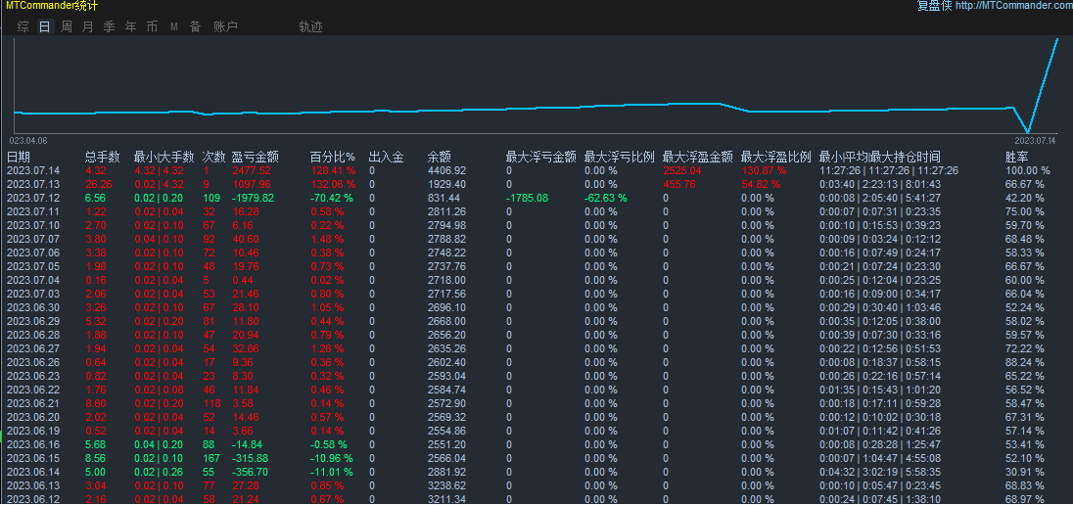
Task: Click the balance value 831.44
Action: coord(444,198)
